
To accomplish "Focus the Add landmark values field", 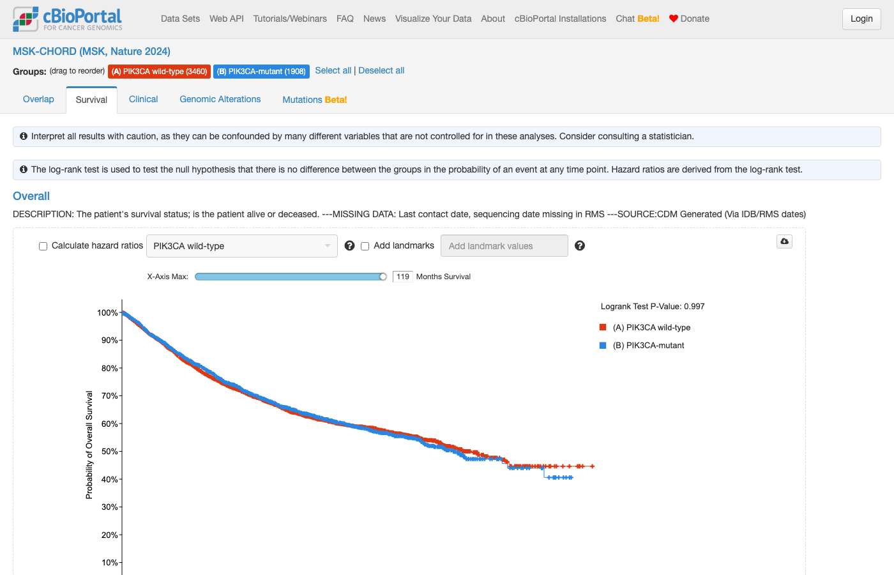I will click(x=504, y=246).
